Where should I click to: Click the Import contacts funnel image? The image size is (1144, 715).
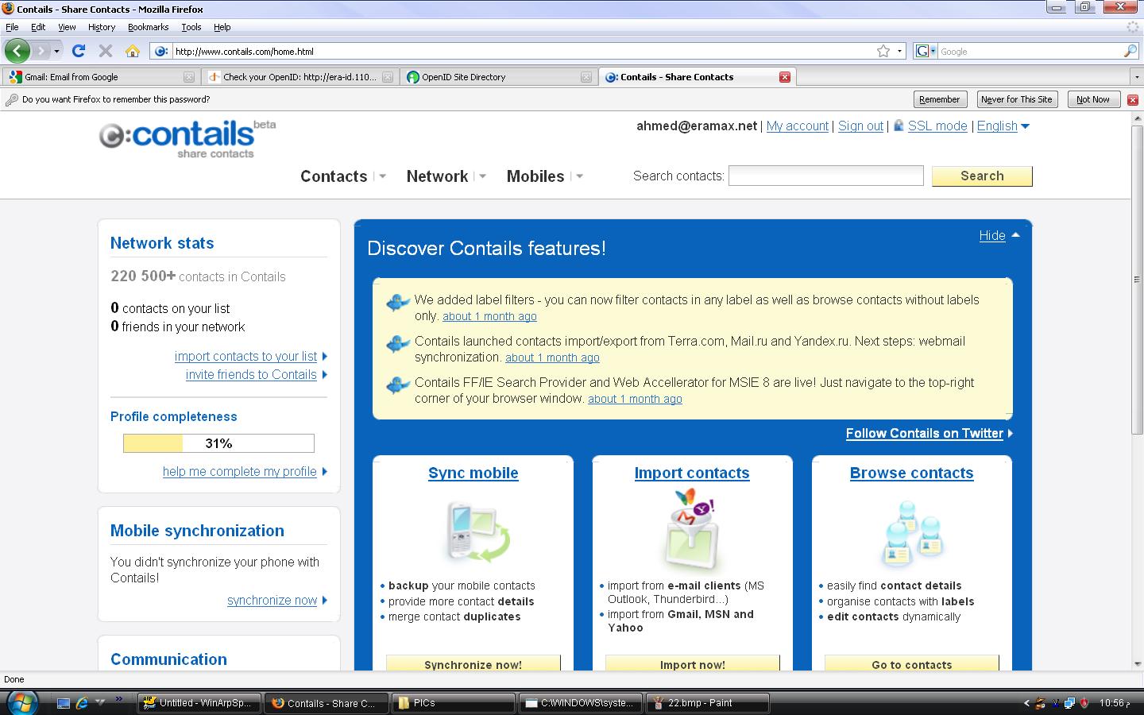(692, 530)
